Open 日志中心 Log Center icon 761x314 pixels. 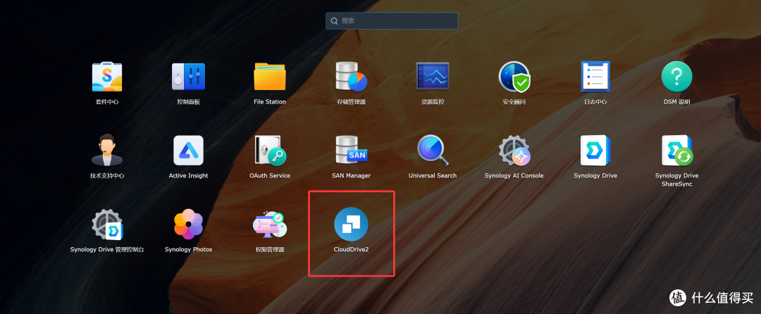[595, 77]
